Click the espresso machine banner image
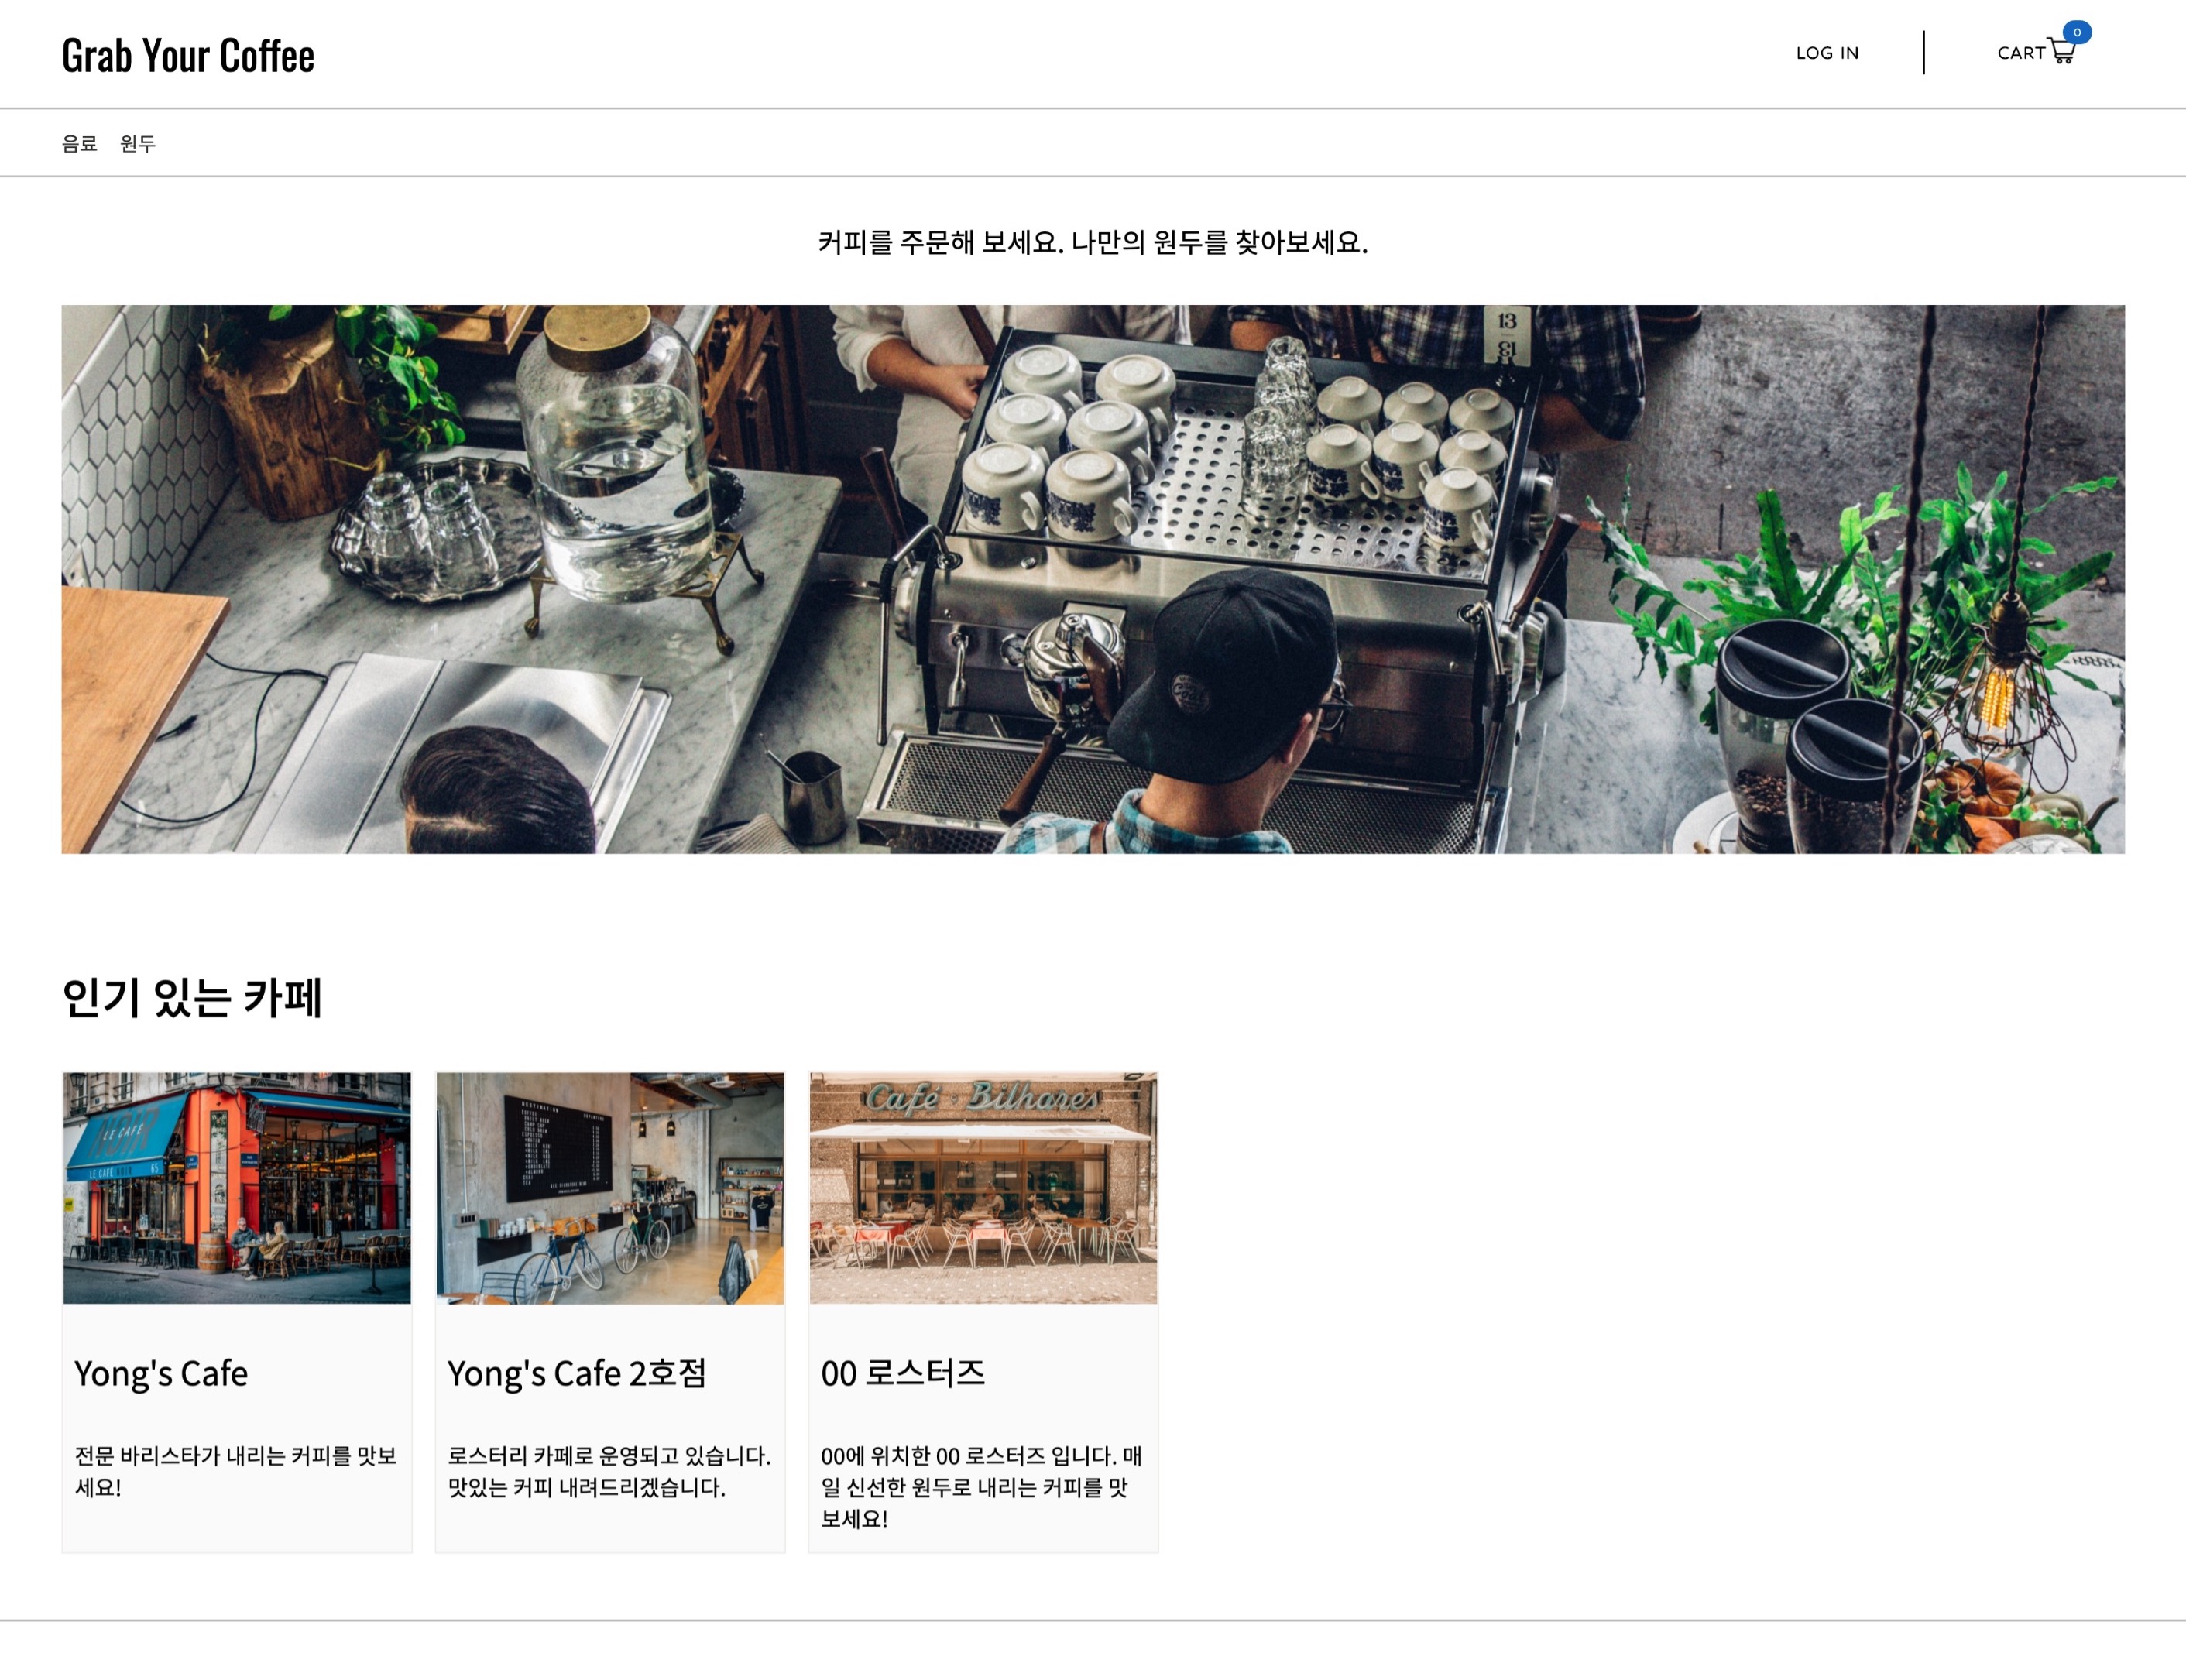 pyautogui.click(x=1093, y=579)
